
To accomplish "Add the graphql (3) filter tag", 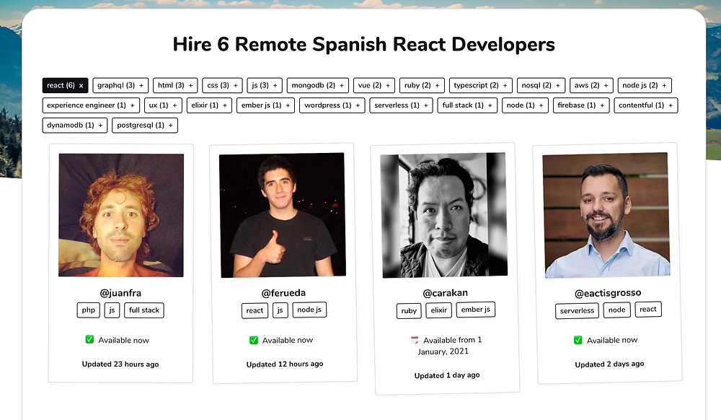I will (120, 85).
